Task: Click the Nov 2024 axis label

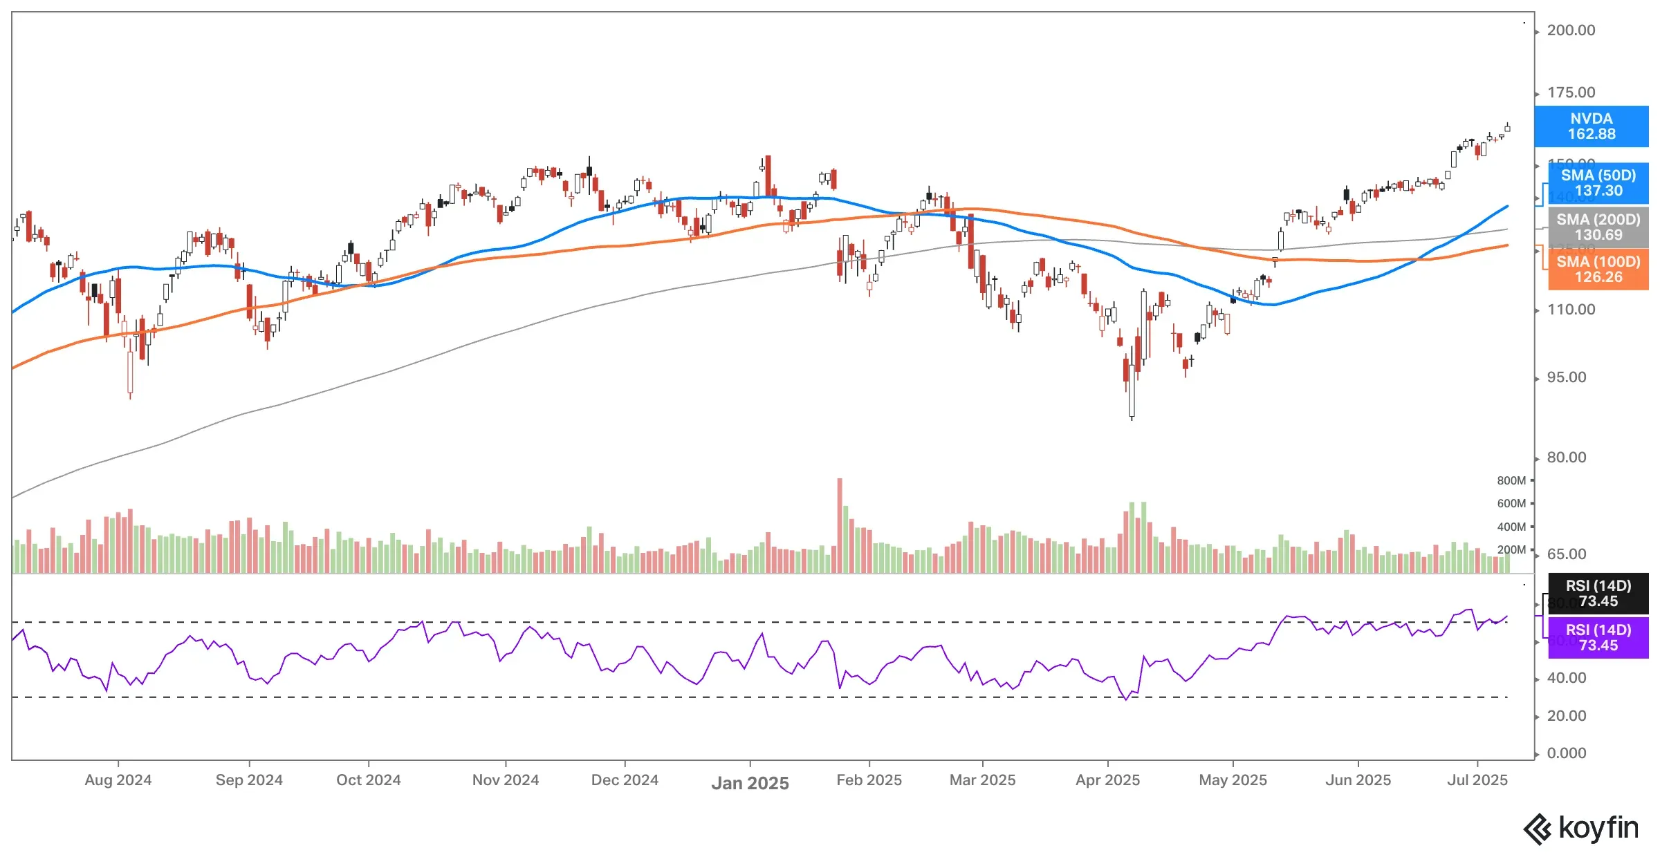Action: (x=506, y=780)
